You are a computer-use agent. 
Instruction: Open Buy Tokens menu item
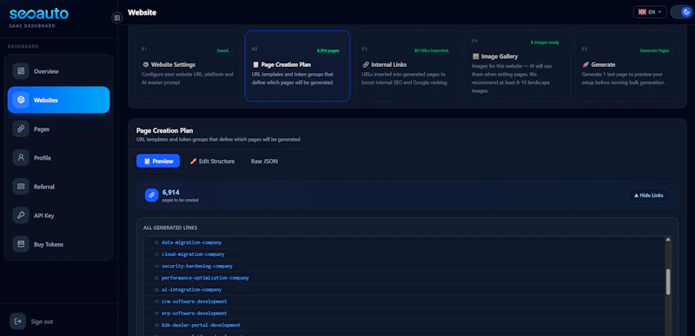pos(58,244)
